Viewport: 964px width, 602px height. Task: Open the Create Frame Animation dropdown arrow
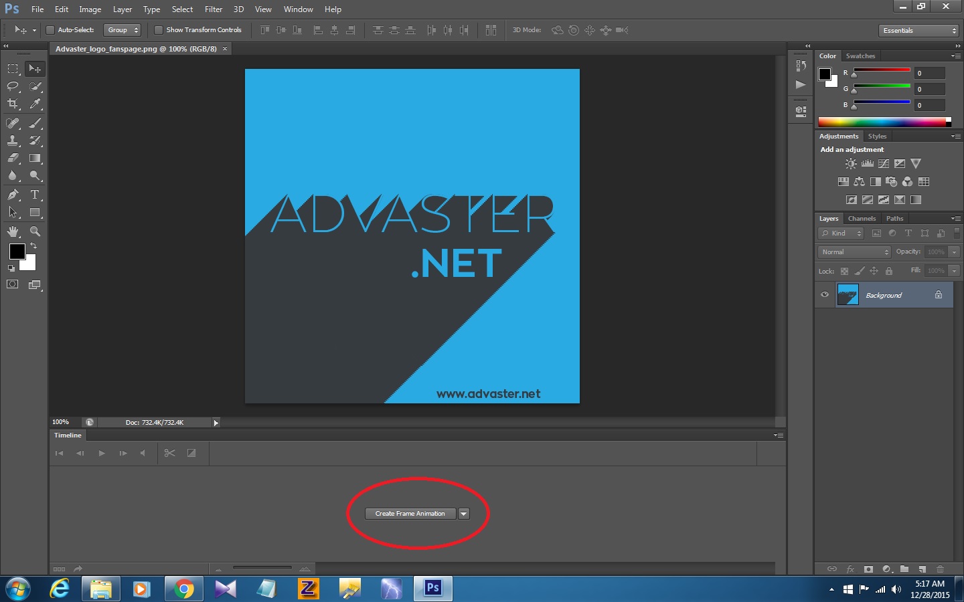click(x=463, y=514)
